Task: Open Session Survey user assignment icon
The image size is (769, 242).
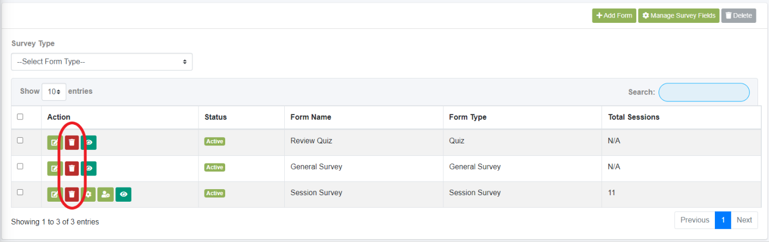Action: pos(105,194)
